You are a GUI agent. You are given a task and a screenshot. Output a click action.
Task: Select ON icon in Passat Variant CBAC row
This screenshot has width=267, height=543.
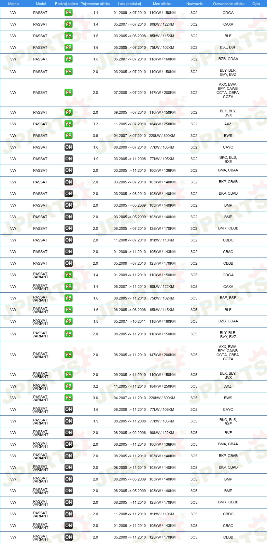(x=69, y=526)
